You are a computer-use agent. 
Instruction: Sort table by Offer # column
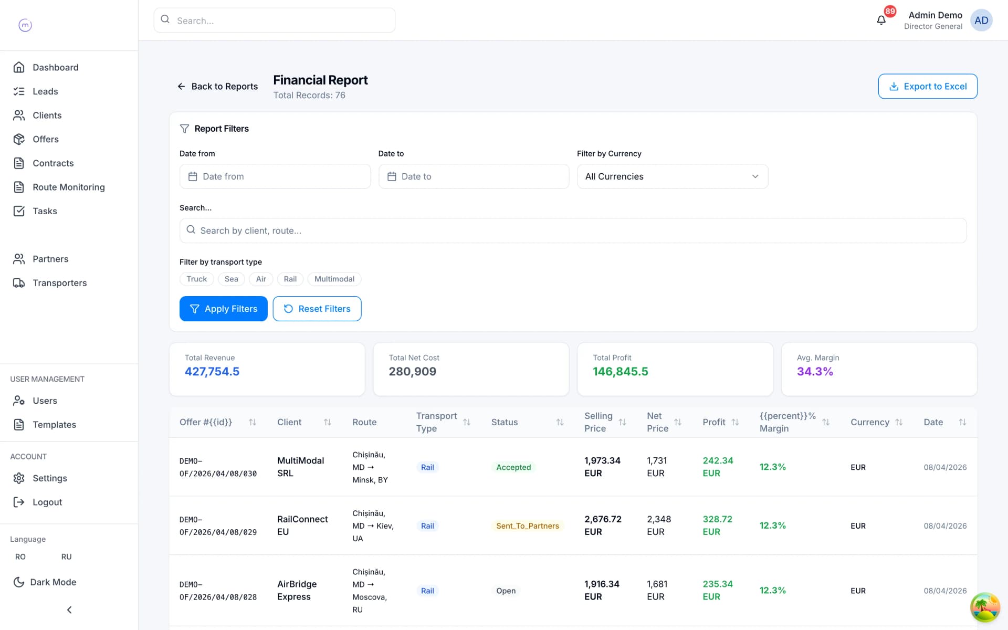pos(252,422)
